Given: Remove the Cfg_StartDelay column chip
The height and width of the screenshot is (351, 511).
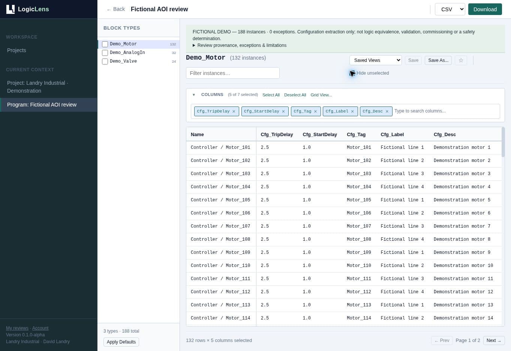Looking at the screenshot, I should [283, 111].
